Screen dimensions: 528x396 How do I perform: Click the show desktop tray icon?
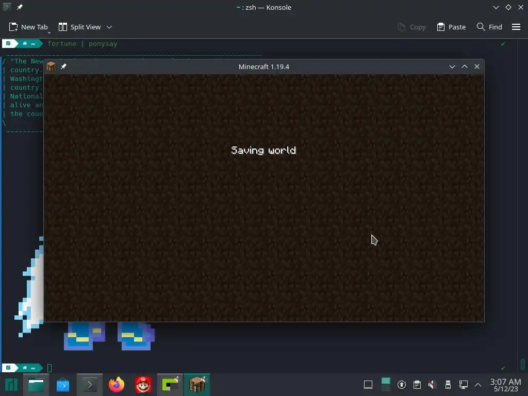(x=368, y=385)
